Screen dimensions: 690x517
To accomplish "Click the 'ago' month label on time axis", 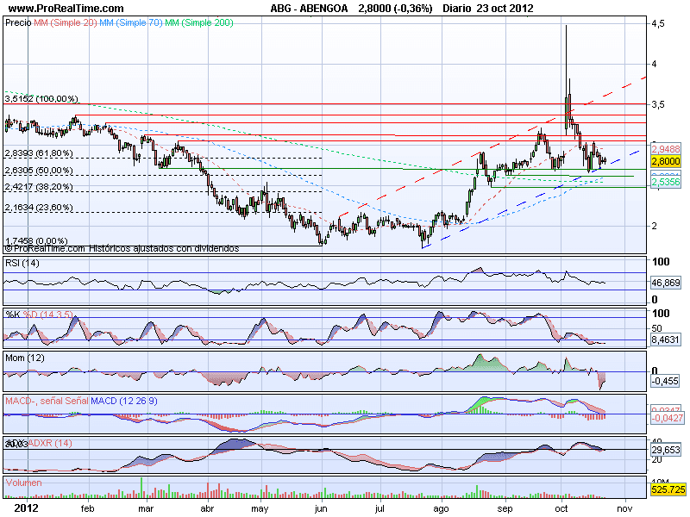I will click(441, 509).
